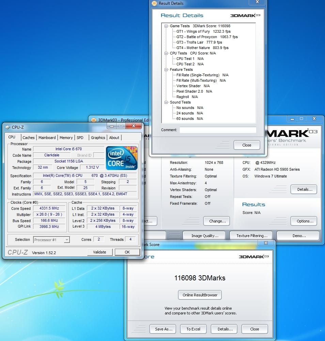Close the Result Details dialog via Close button
The height and width of the screenshot is (341, 325).
point(247,145)
